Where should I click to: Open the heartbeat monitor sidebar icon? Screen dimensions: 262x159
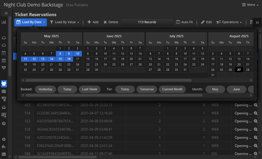(4, 68)
